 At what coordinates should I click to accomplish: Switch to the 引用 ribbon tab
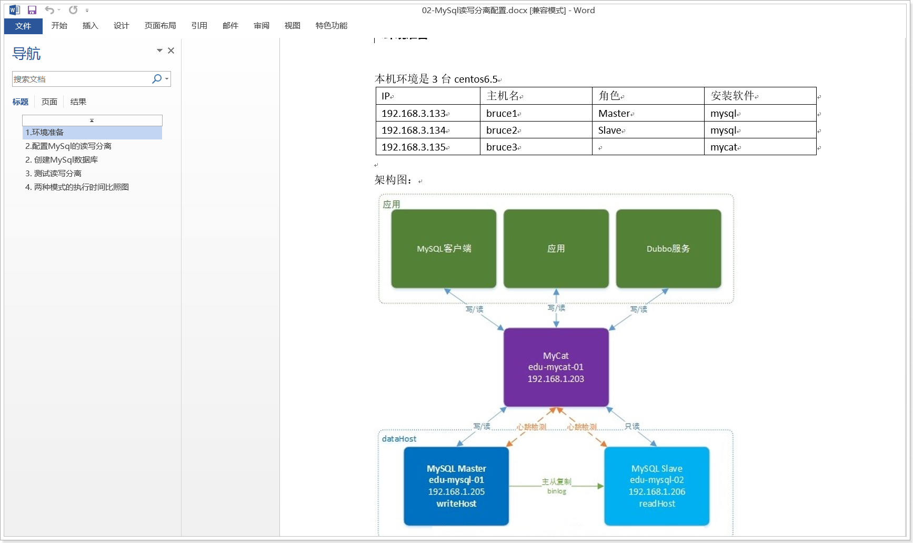(199, 26)
